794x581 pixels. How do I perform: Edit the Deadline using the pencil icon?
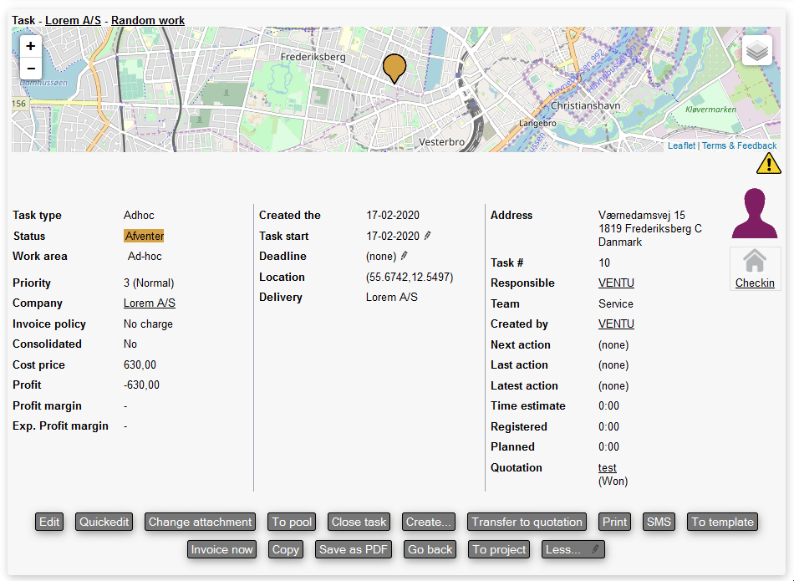(x=405, y=257)
